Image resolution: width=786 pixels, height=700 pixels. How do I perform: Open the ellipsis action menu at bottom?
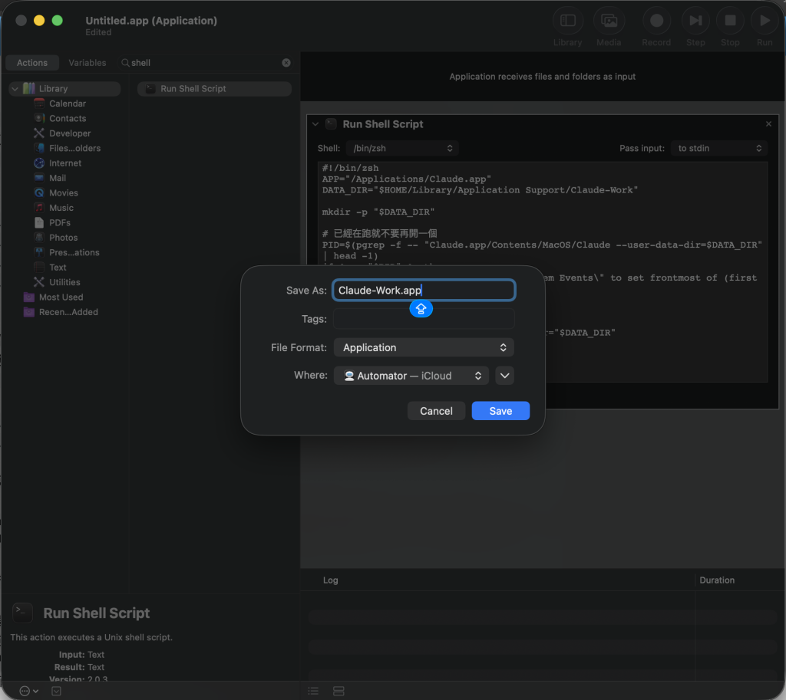tap(28, 691)
